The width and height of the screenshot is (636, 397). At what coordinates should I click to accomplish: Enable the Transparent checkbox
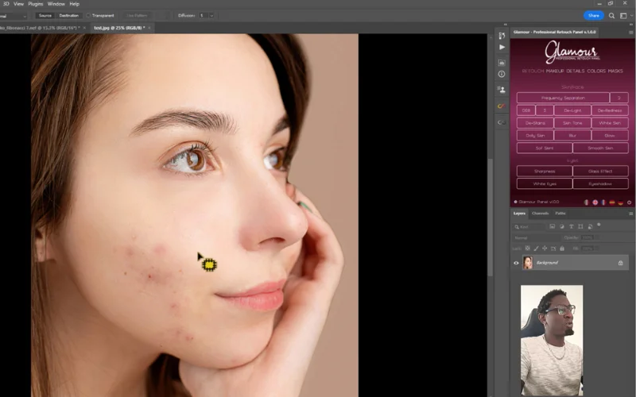coord(88,15)
